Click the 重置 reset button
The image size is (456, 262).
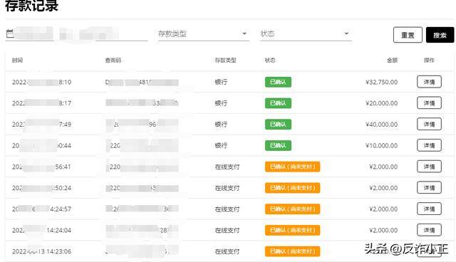[x=408, y=35]
